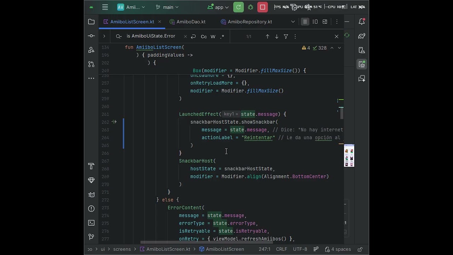Open the Problems tool window
453x255 pixels.
(91, 209)
